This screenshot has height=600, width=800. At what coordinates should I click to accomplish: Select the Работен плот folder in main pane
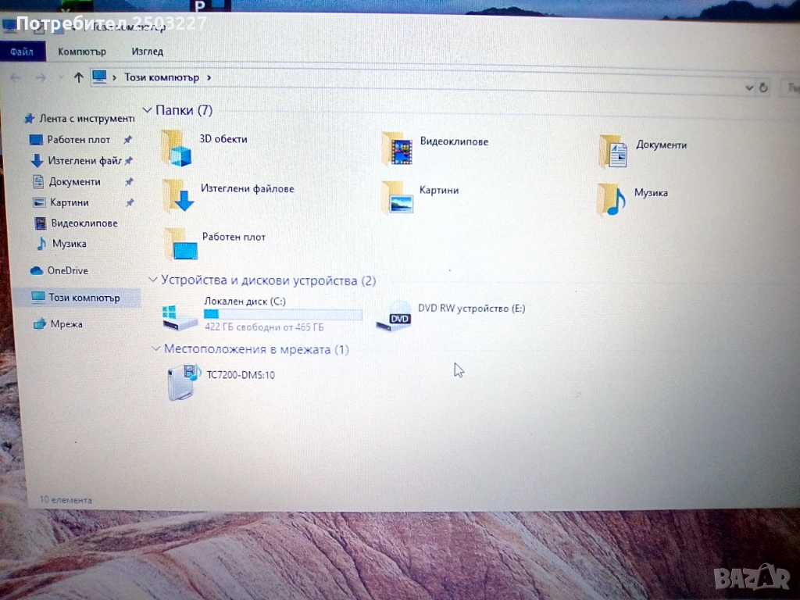click(x=180, y=244)
